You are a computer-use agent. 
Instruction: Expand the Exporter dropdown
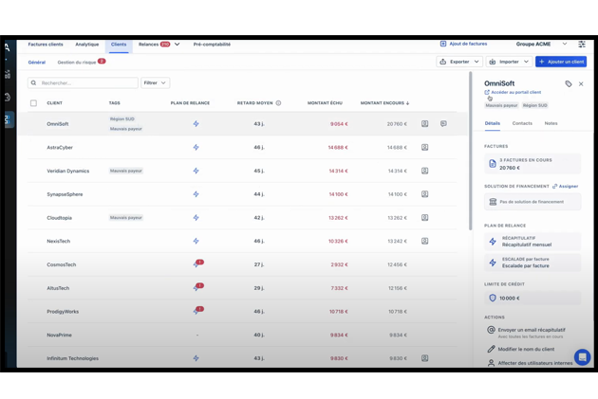tap(459, 62)
